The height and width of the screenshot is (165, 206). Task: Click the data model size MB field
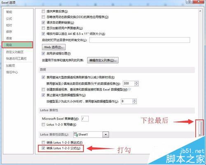(126, 101)
